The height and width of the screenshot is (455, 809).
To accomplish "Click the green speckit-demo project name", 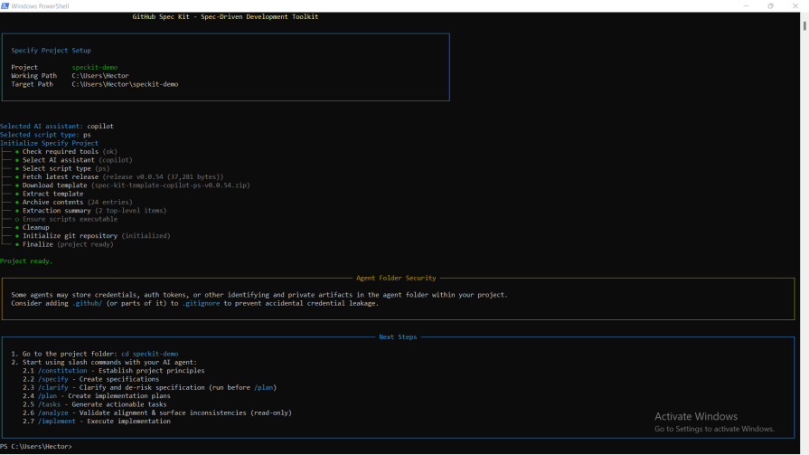I will [x=95, y=68].
